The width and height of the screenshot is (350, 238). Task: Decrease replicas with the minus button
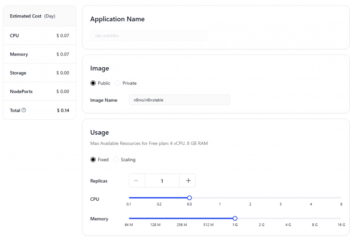(137, 181)
